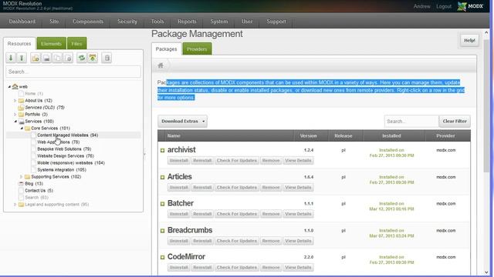Select Web Applications (78) tree item
Screen dimensions: 494x277
(x=58, y=142)
